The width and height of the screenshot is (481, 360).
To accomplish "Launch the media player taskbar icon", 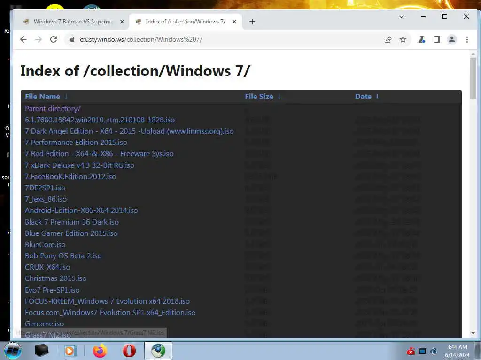I will (x=70, y=351).
